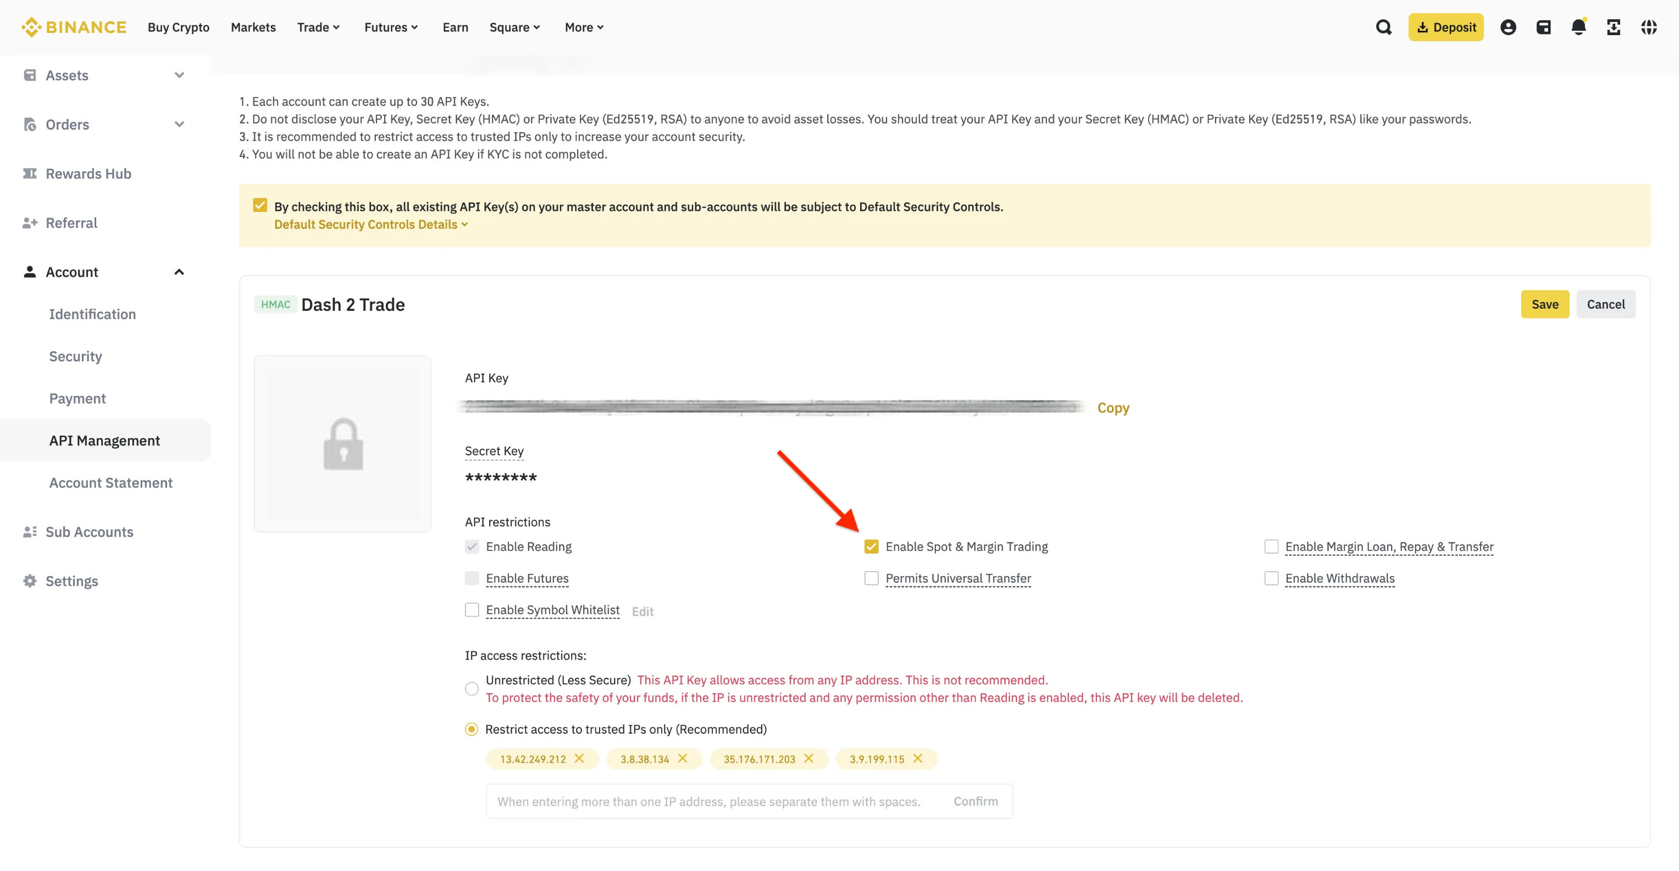Open Payment in sidebar
Viewport: 1679px width, 871px height.
[77, 398]
